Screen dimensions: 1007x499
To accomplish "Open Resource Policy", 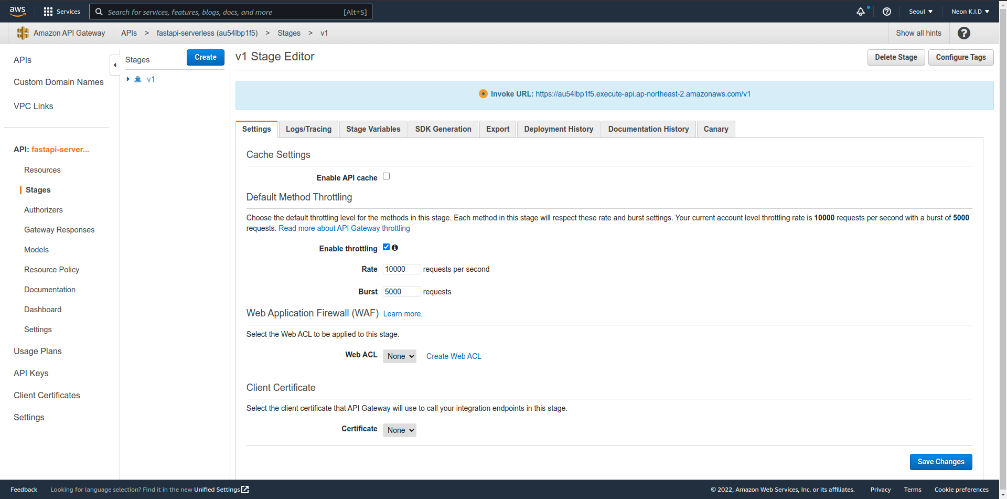I will pyautogui.click(x=52, y=270).
